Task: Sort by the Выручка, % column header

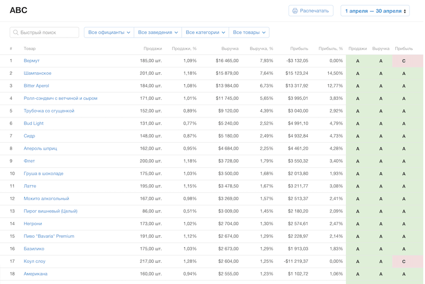Action: tap(261, 48)
